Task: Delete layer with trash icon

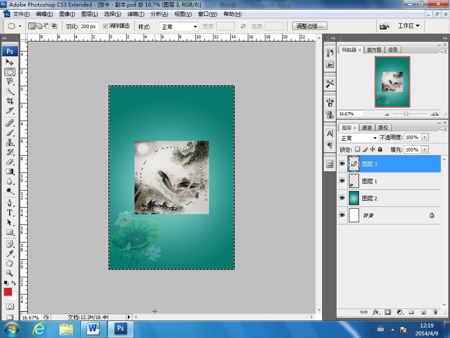Action: 435,312
